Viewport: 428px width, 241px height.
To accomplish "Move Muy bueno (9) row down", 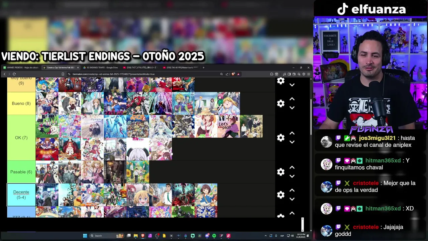I will [x=292, y=85].
